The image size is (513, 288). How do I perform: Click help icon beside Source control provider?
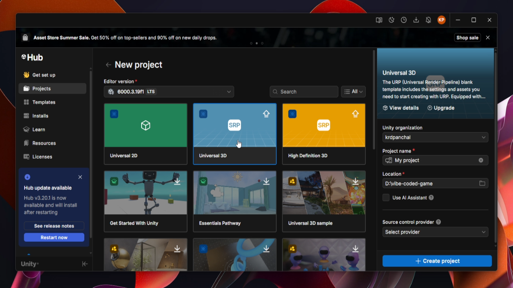[438, 222]
